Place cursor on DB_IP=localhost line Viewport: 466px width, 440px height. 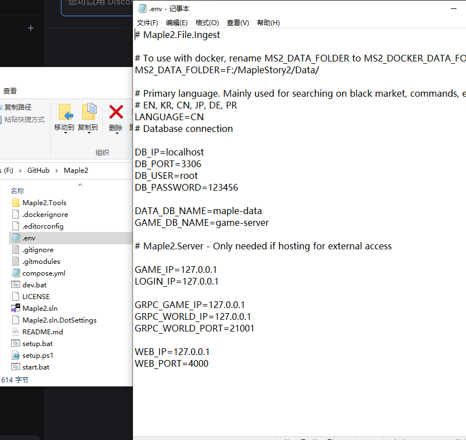(169, 152)
